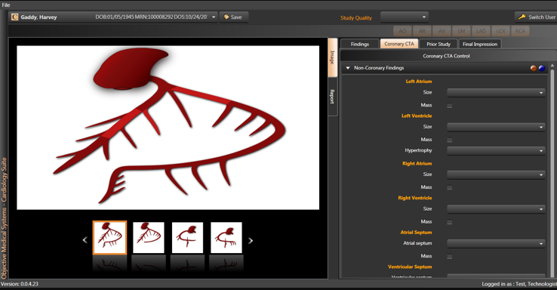The image size is (557, 290).
Task: Check the Left Atrium Mass checkbox
Action: pyautogui.click(x=449, y=106)
